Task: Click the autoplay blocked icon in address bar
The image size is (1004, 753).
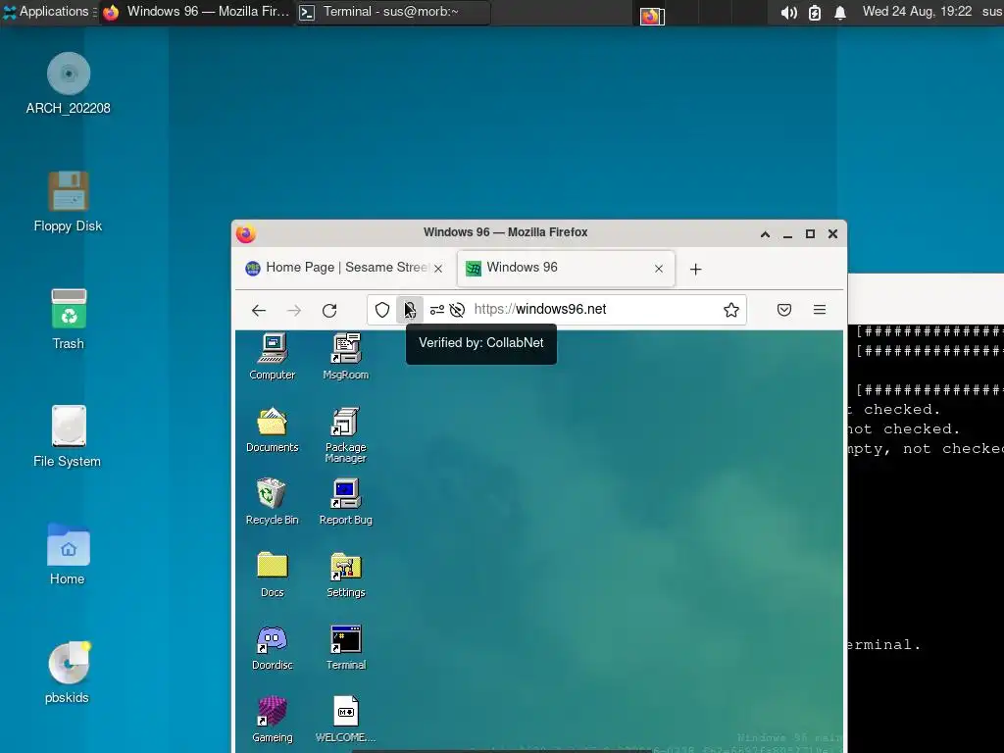Action: (x=457, y=310)
